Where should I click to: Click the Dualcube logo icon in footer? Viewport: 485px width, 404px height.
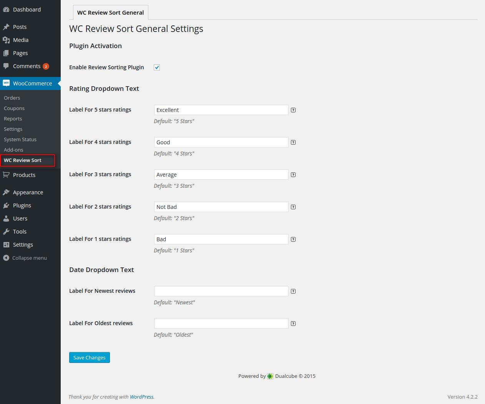click(270, 376)
